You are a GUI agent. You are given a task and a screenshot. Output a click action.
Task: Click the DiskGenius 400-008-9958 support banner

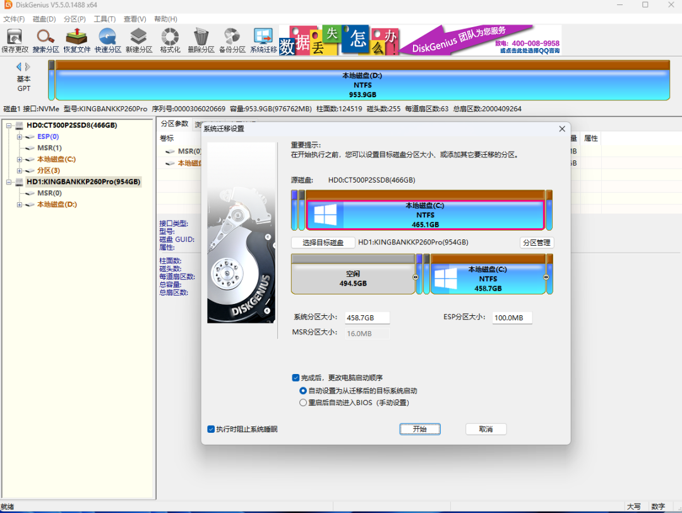coord(420,40)
